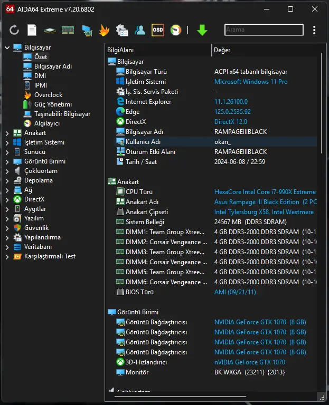The width and height of the screenshot is (329, 405).
Task: Select the Bilgisayar Türü row
Action: coord(216,72)
